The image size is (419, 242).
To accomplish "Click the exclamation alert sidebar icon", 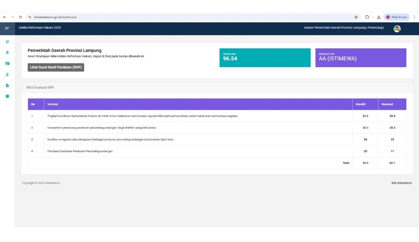I will (7, 96).
